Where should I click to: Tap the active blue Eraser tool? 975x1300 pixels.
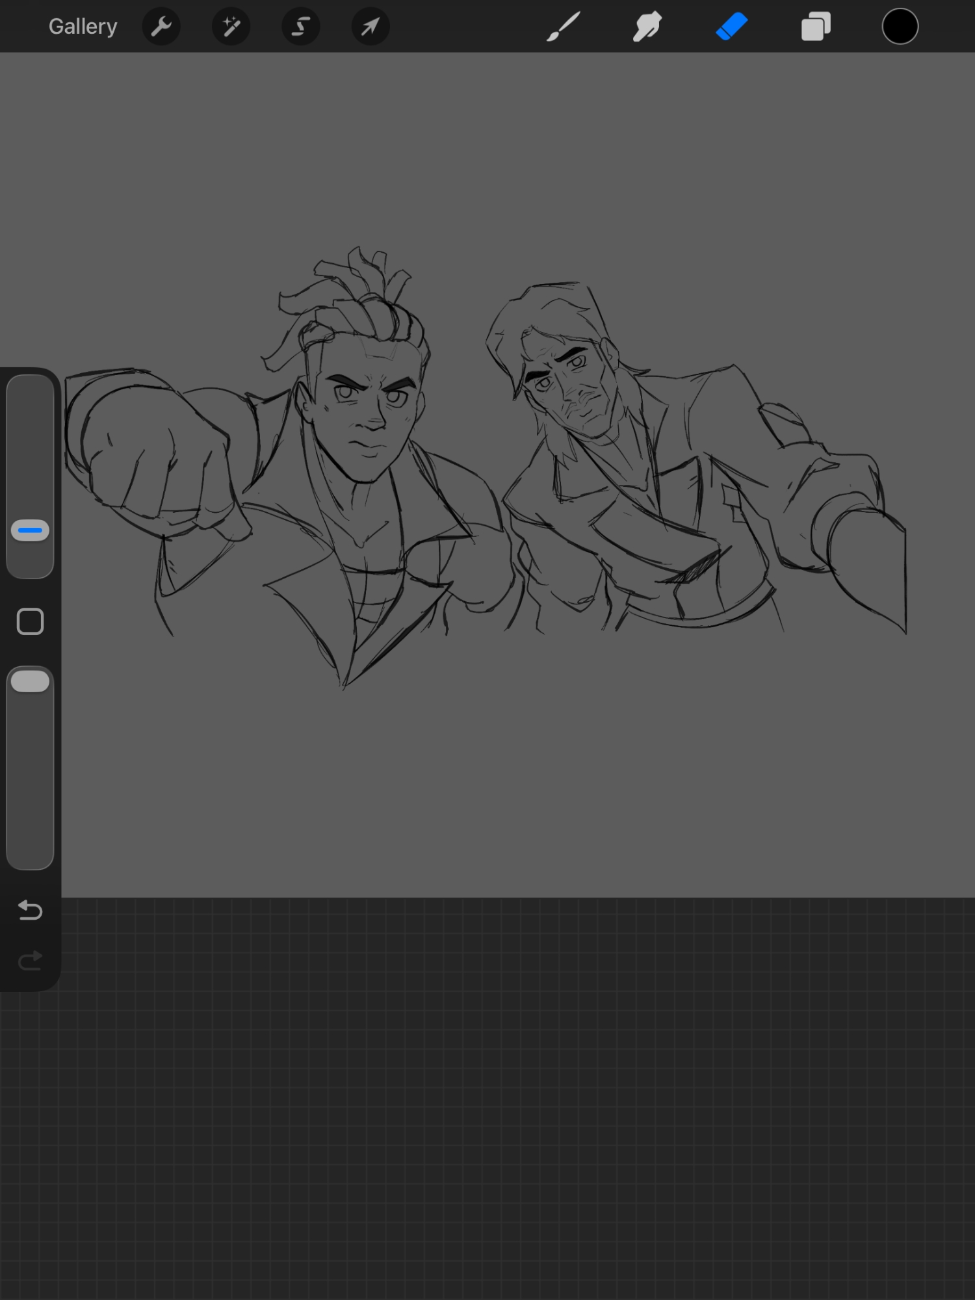(x=731, y=27)
